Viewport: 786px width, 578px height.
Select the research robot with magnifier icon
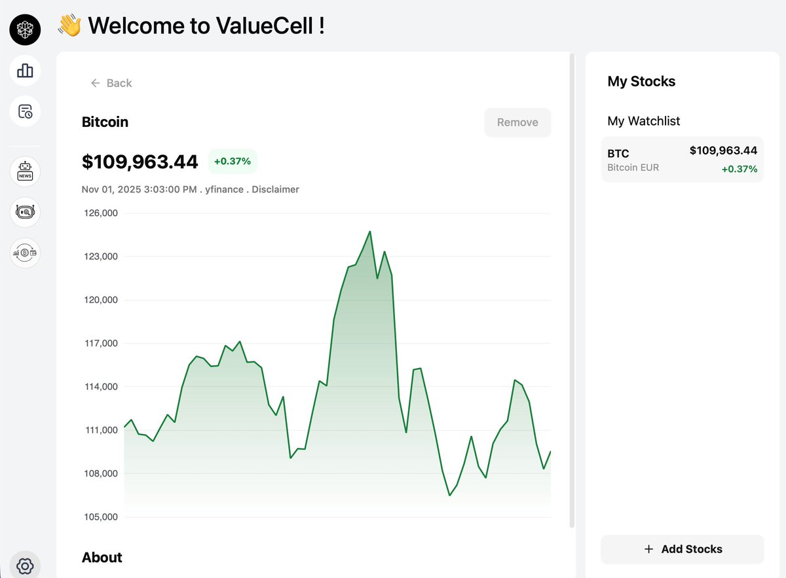pyautogui.click(x=24, y=212)
